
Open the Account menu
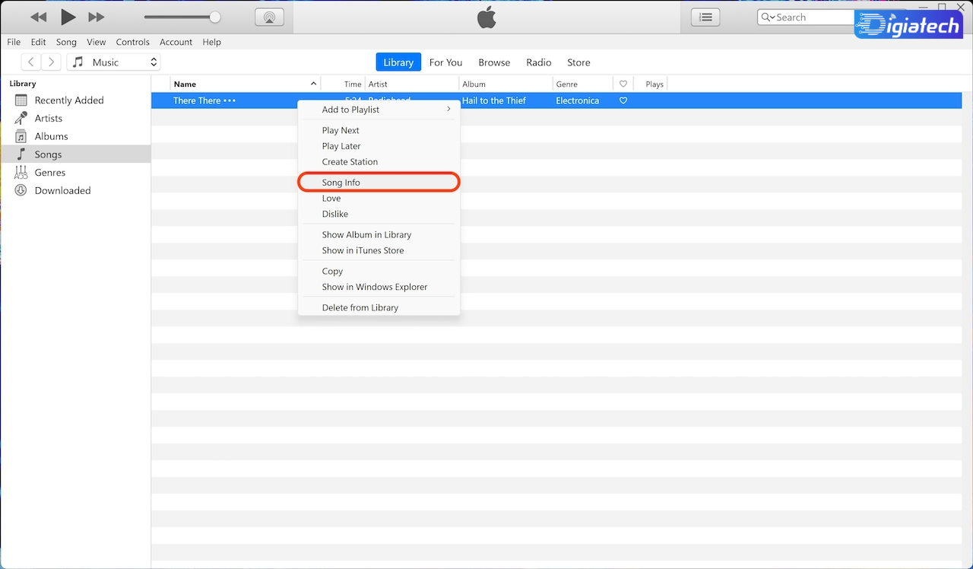tap(176, 42)
